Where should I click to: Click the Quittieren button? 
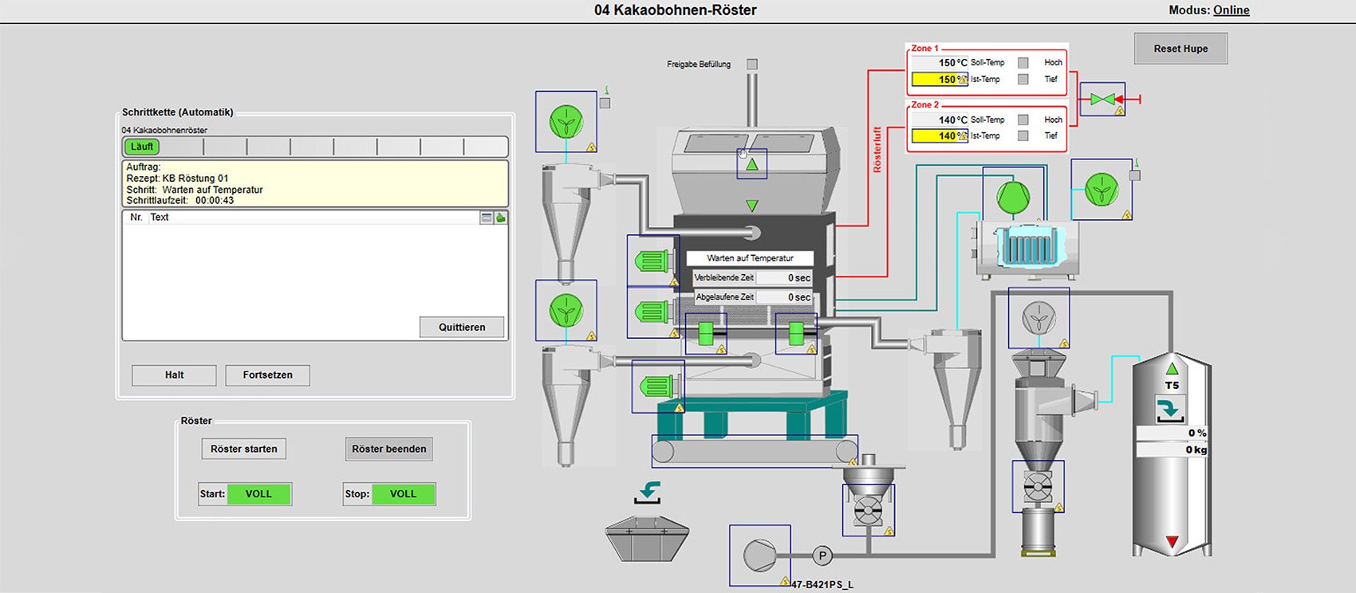462,327
